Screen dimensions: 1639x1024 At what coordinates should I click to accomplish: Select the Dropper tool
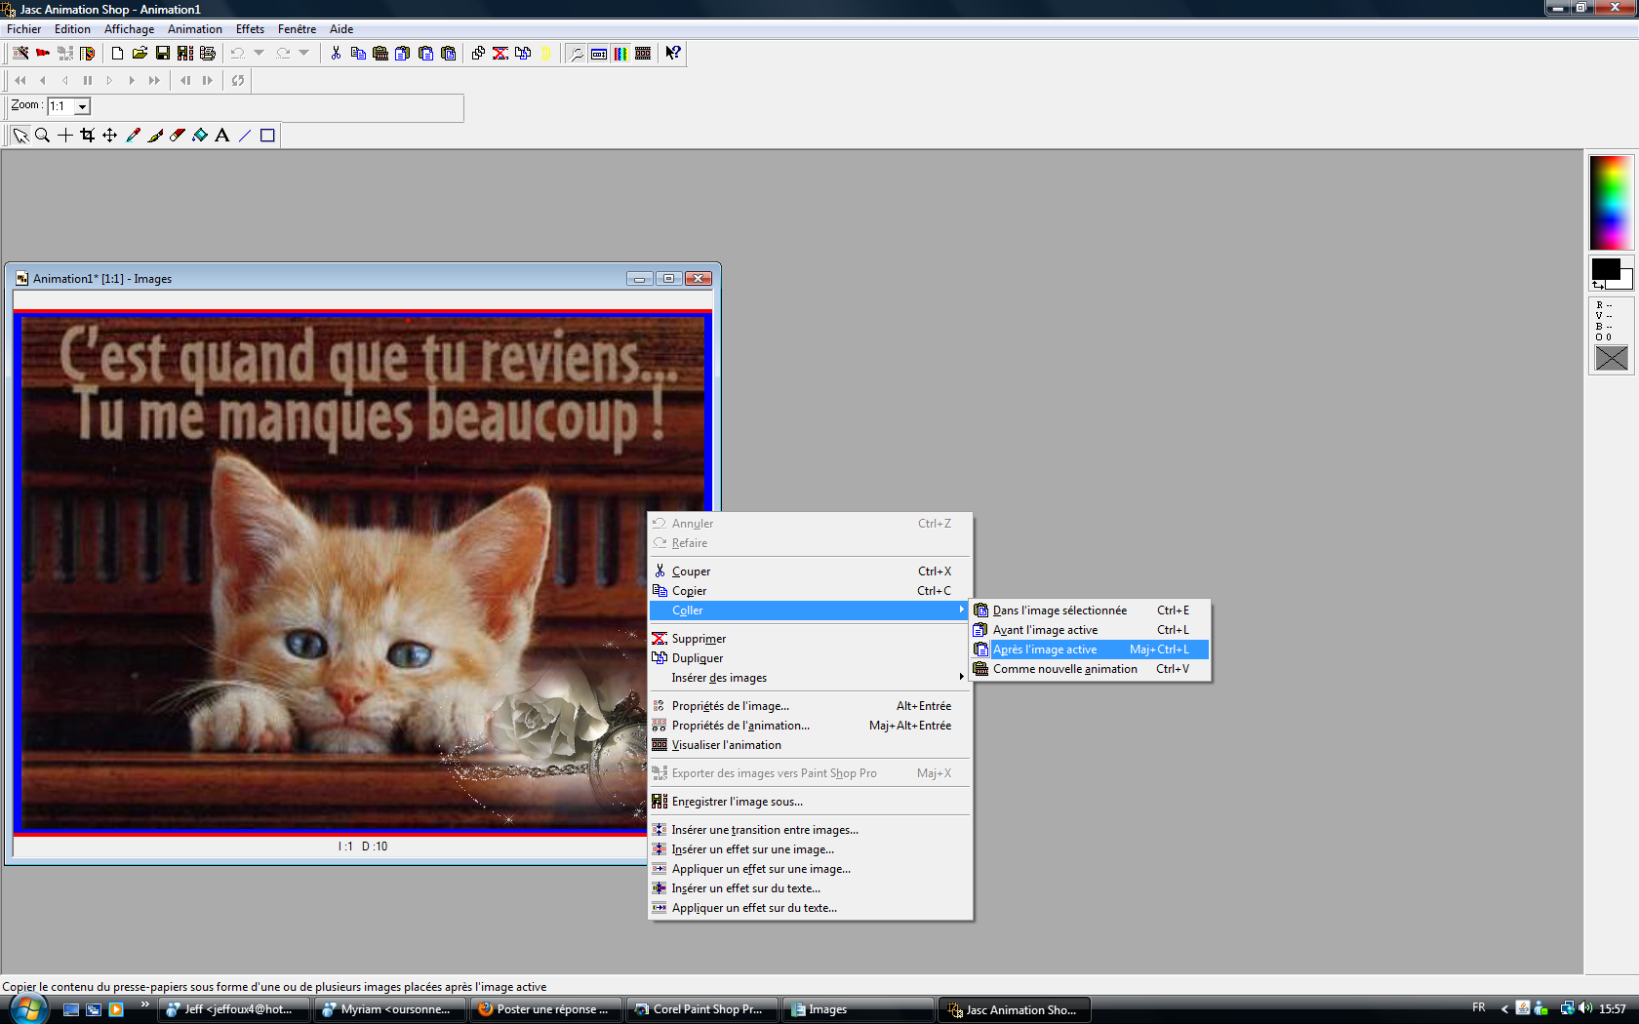tap(133, 136)
